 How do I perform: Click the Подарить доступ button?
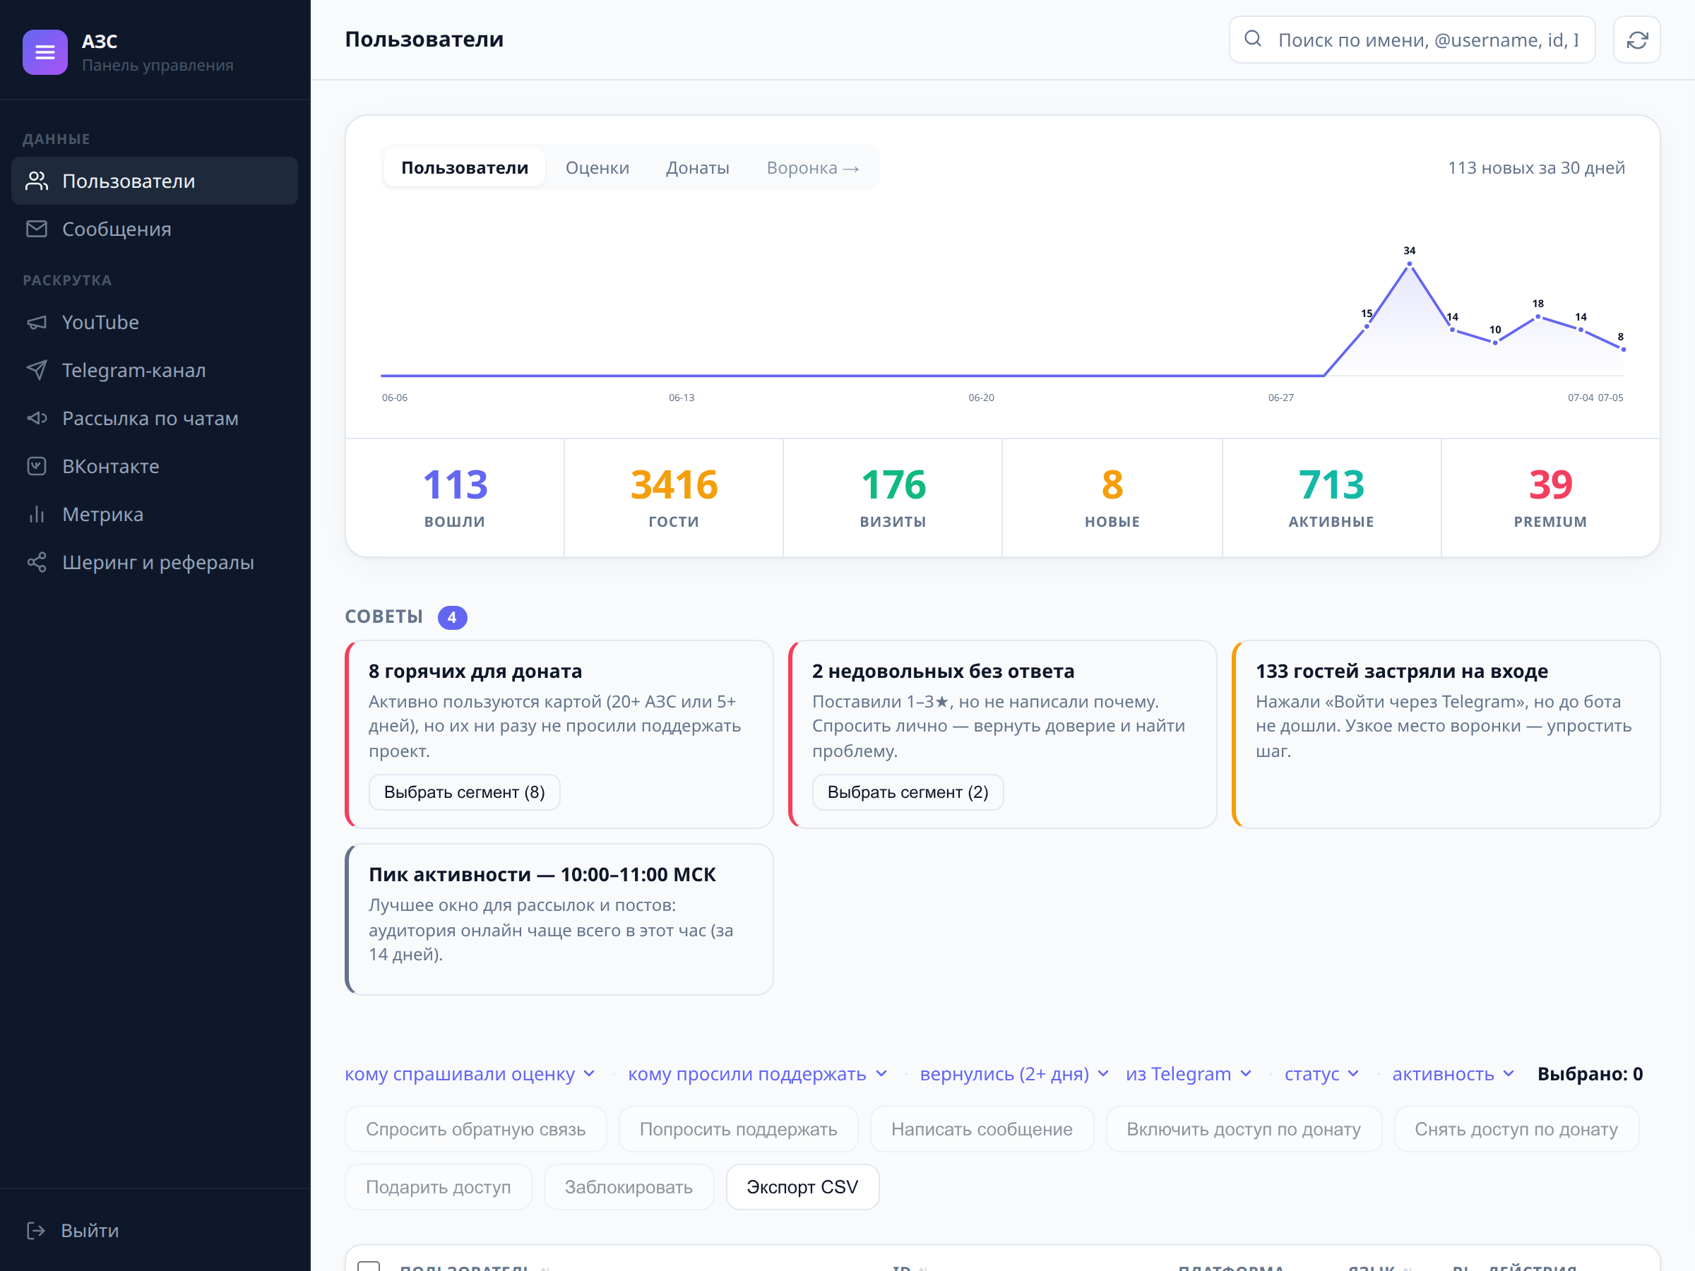(x=439, y=1187)
